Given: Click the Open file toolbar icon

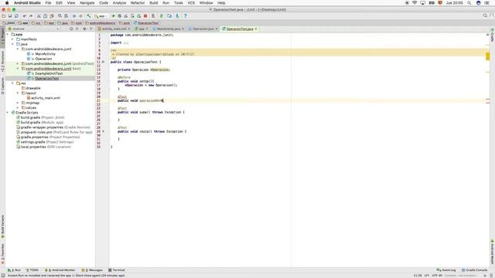Looking at the screenshot, I should coord(3,15).
